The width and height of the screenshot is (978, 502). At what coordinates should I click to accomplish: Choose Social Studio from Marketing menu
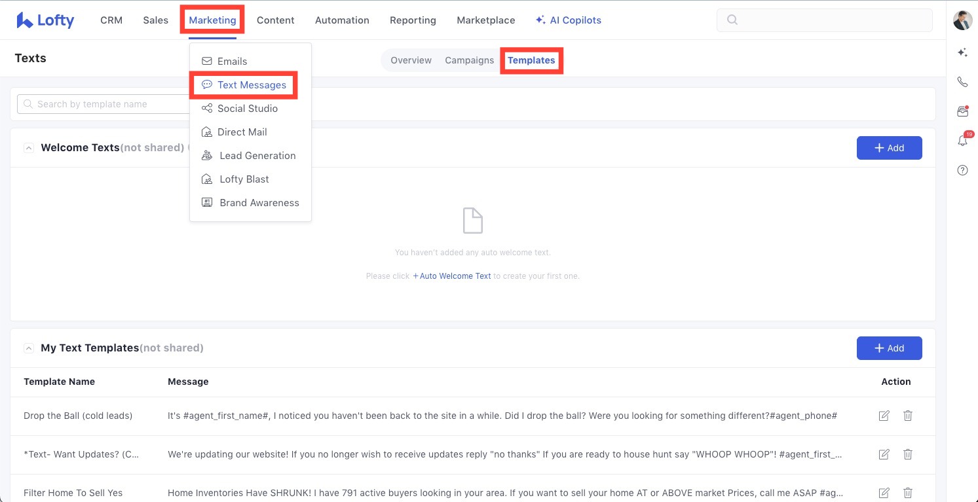(247, 109)
